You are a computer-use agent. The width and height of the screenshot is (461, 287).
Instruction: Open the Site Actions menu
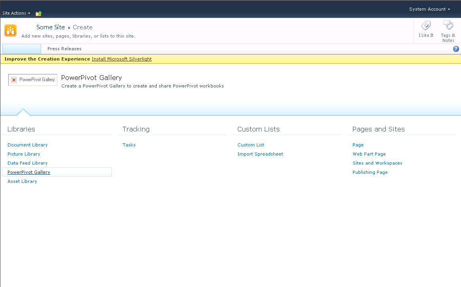click(16, 13)
